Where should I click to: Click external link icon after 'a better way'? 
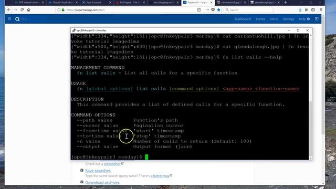(171, 175)
